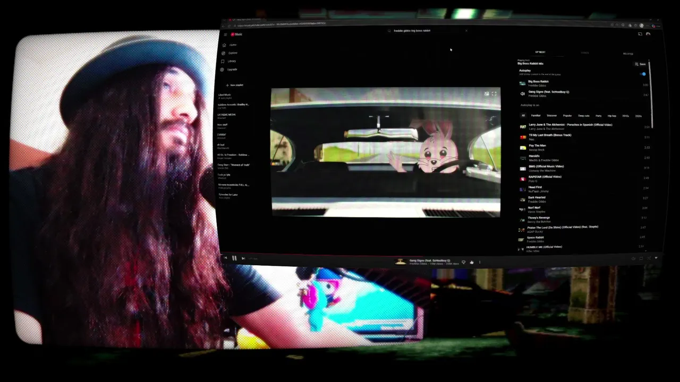Open the account avatar menu
The image size is (680, 382).
[648, 34]
